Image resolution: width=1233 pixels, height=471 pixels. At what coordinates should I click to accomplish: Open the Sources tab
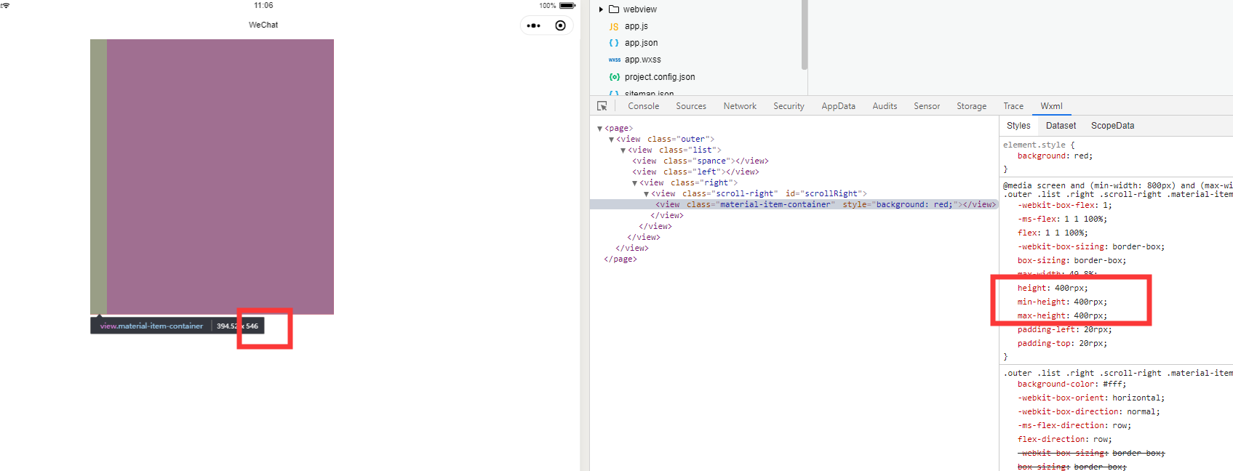point(691,106)
